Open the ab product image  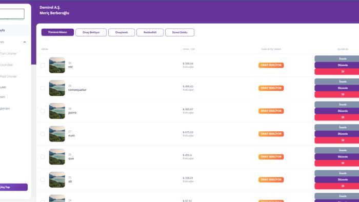tap(57, 179)
